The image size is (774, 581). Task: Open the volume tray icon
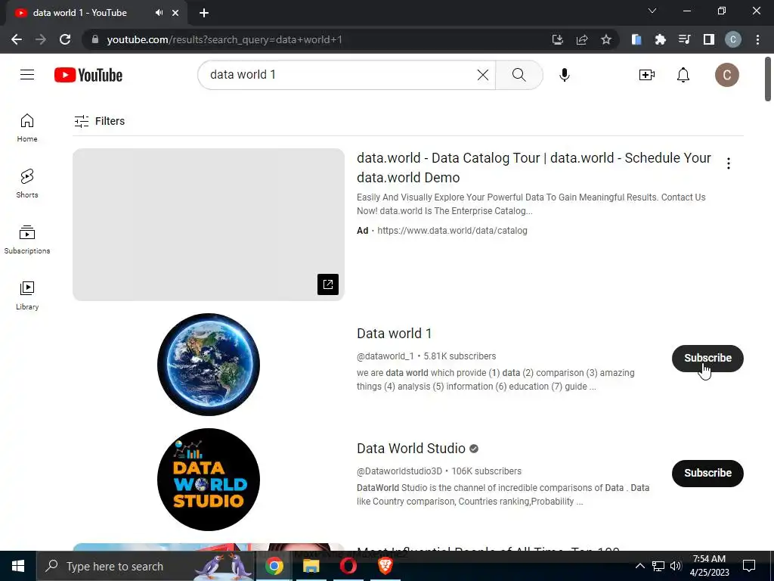pyautogui.click(x=675, y=566)
